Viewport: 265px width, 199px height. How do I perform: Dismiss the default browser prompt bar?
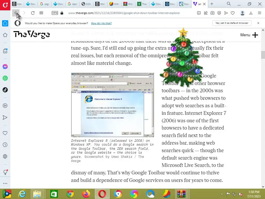(x=258, y=23)
